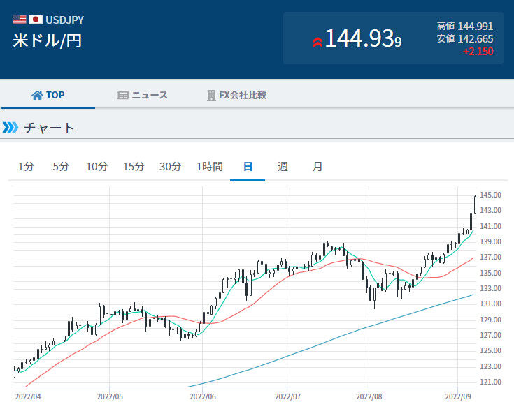Select the 日 daily chart tab
514x402 pixels.
click(248, 167)
